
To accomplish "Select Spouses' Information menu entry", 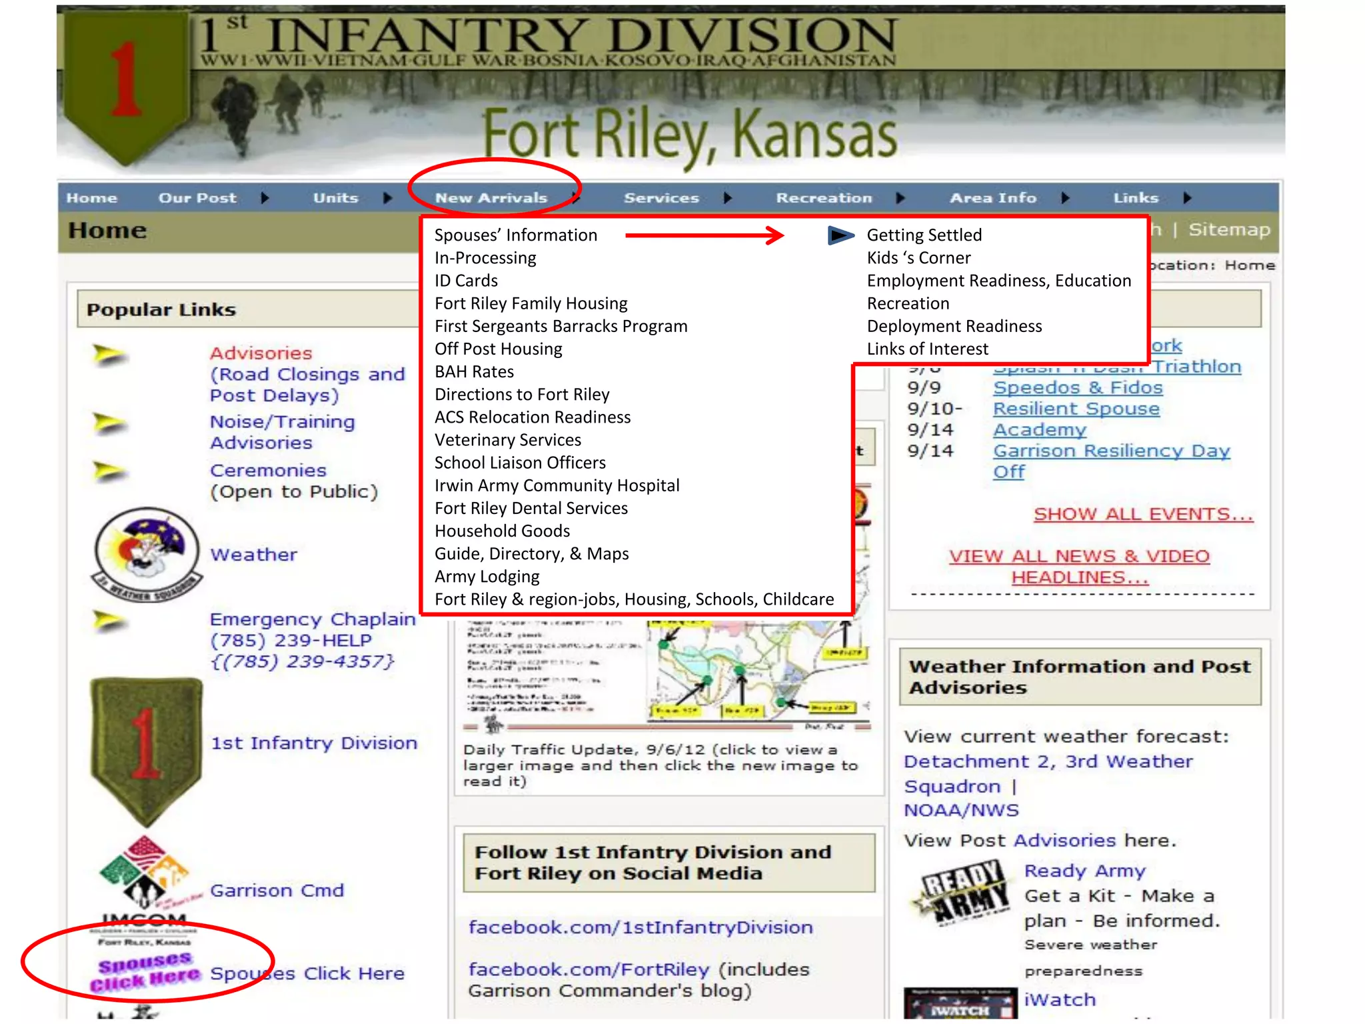I will (516, 235).
